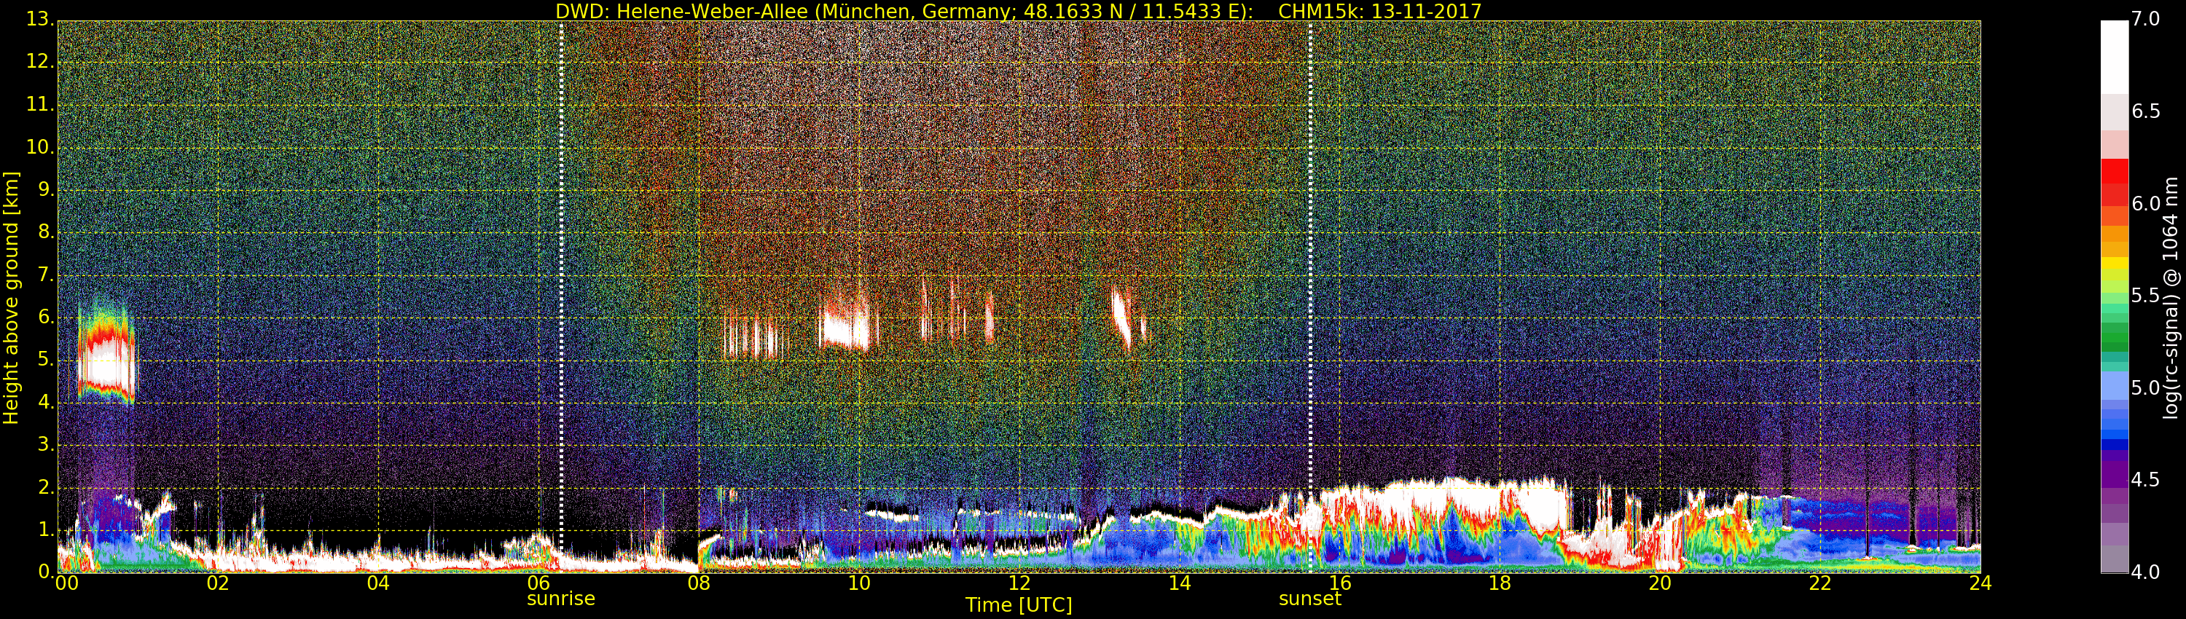Click the 20 tick on the time axis
The width and height of the screenshot is (2186, 619).
coord(1660,583)
